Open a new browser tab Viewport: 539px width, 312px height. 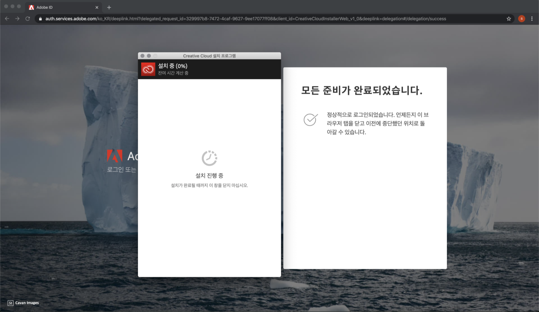pyautogui.click(x=109, y=7)
